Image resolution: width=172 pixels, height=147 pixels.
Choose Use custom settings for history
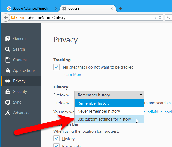click(109, 119)
